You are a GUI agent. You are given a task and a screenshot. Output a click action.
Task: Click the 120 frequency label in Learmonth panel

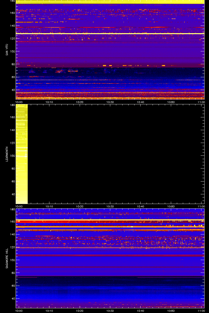12,143
